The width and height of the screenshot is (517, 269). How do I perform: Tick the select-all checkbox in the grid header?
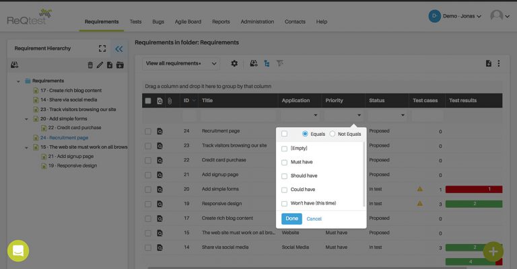(148, 101)
